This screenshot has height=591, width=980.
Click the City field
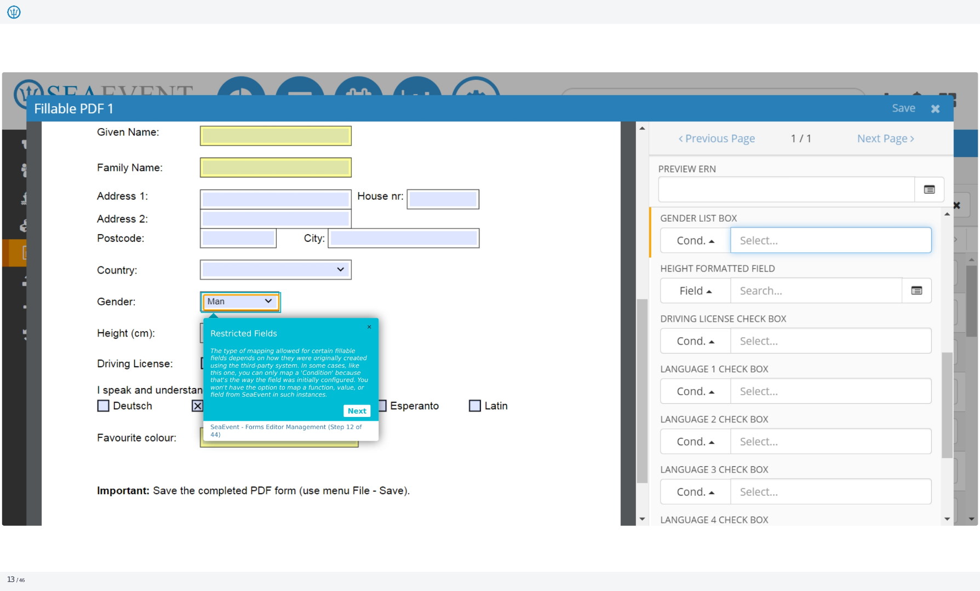pyautogui.click(x=404, y=238)
